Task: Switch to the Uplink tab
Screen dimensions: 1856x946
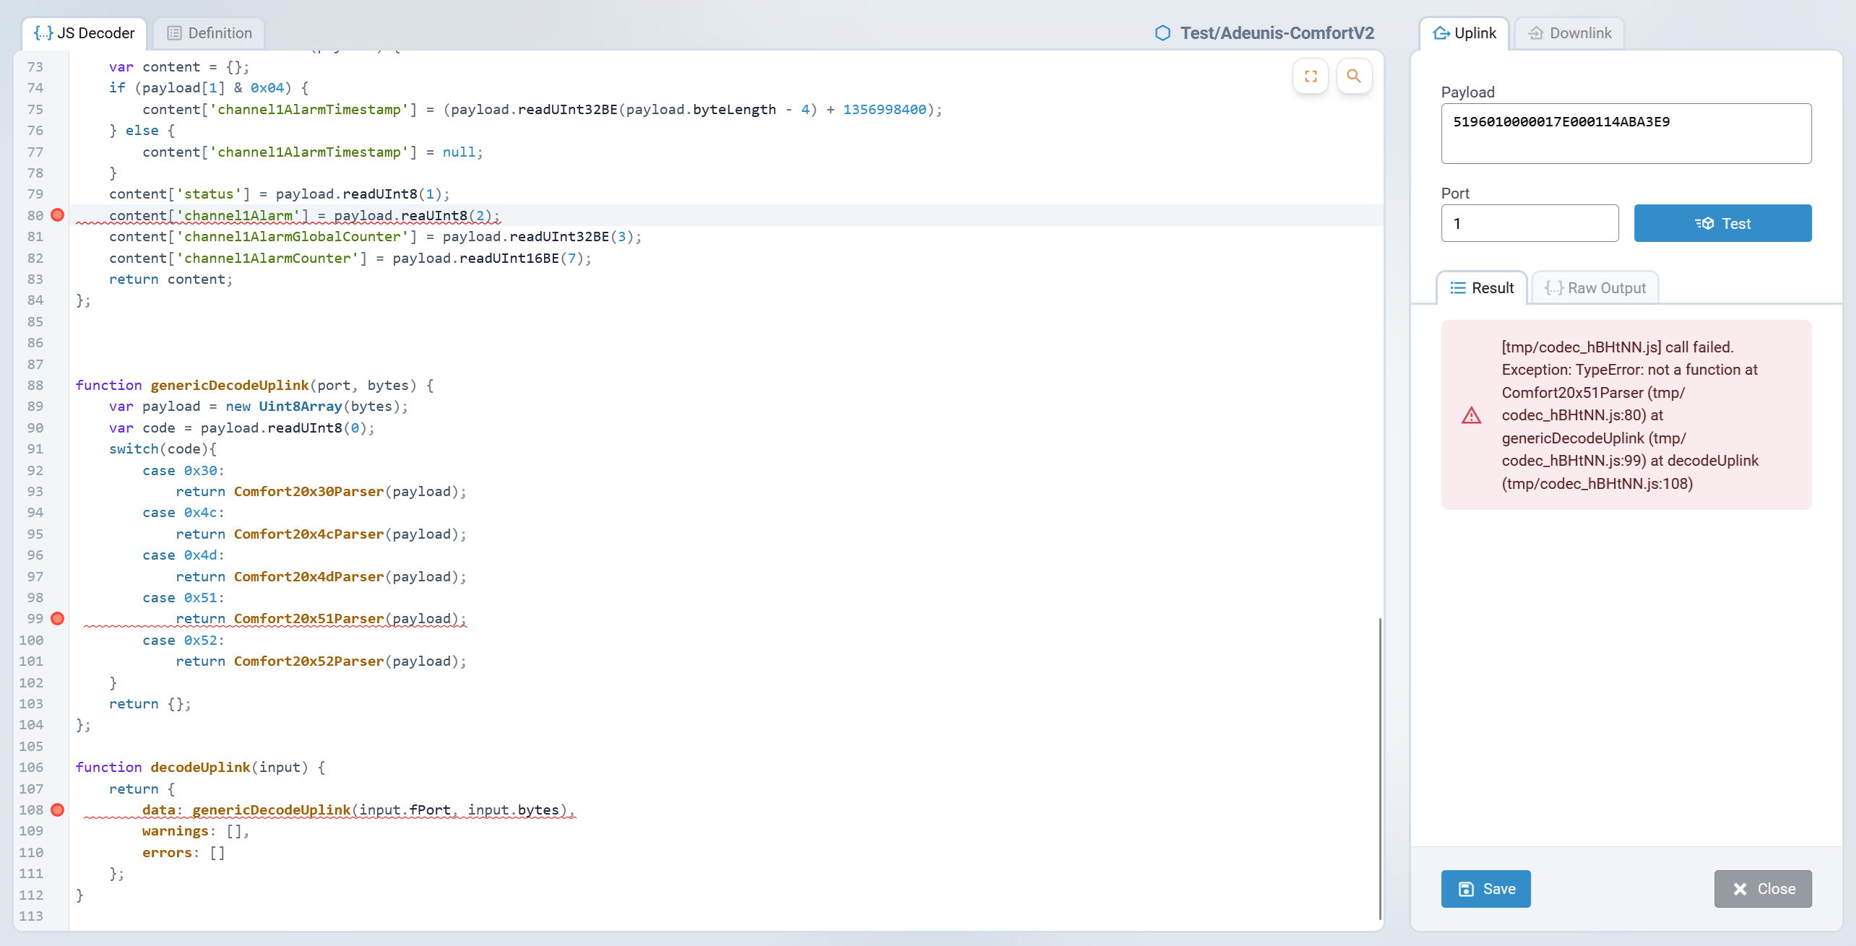Action: [x=1464, y=33]
